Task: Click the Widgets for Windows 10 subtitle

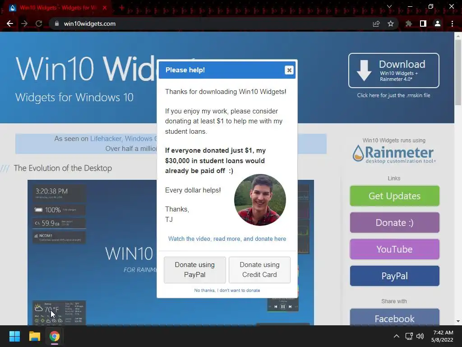Action: [74, 98]
